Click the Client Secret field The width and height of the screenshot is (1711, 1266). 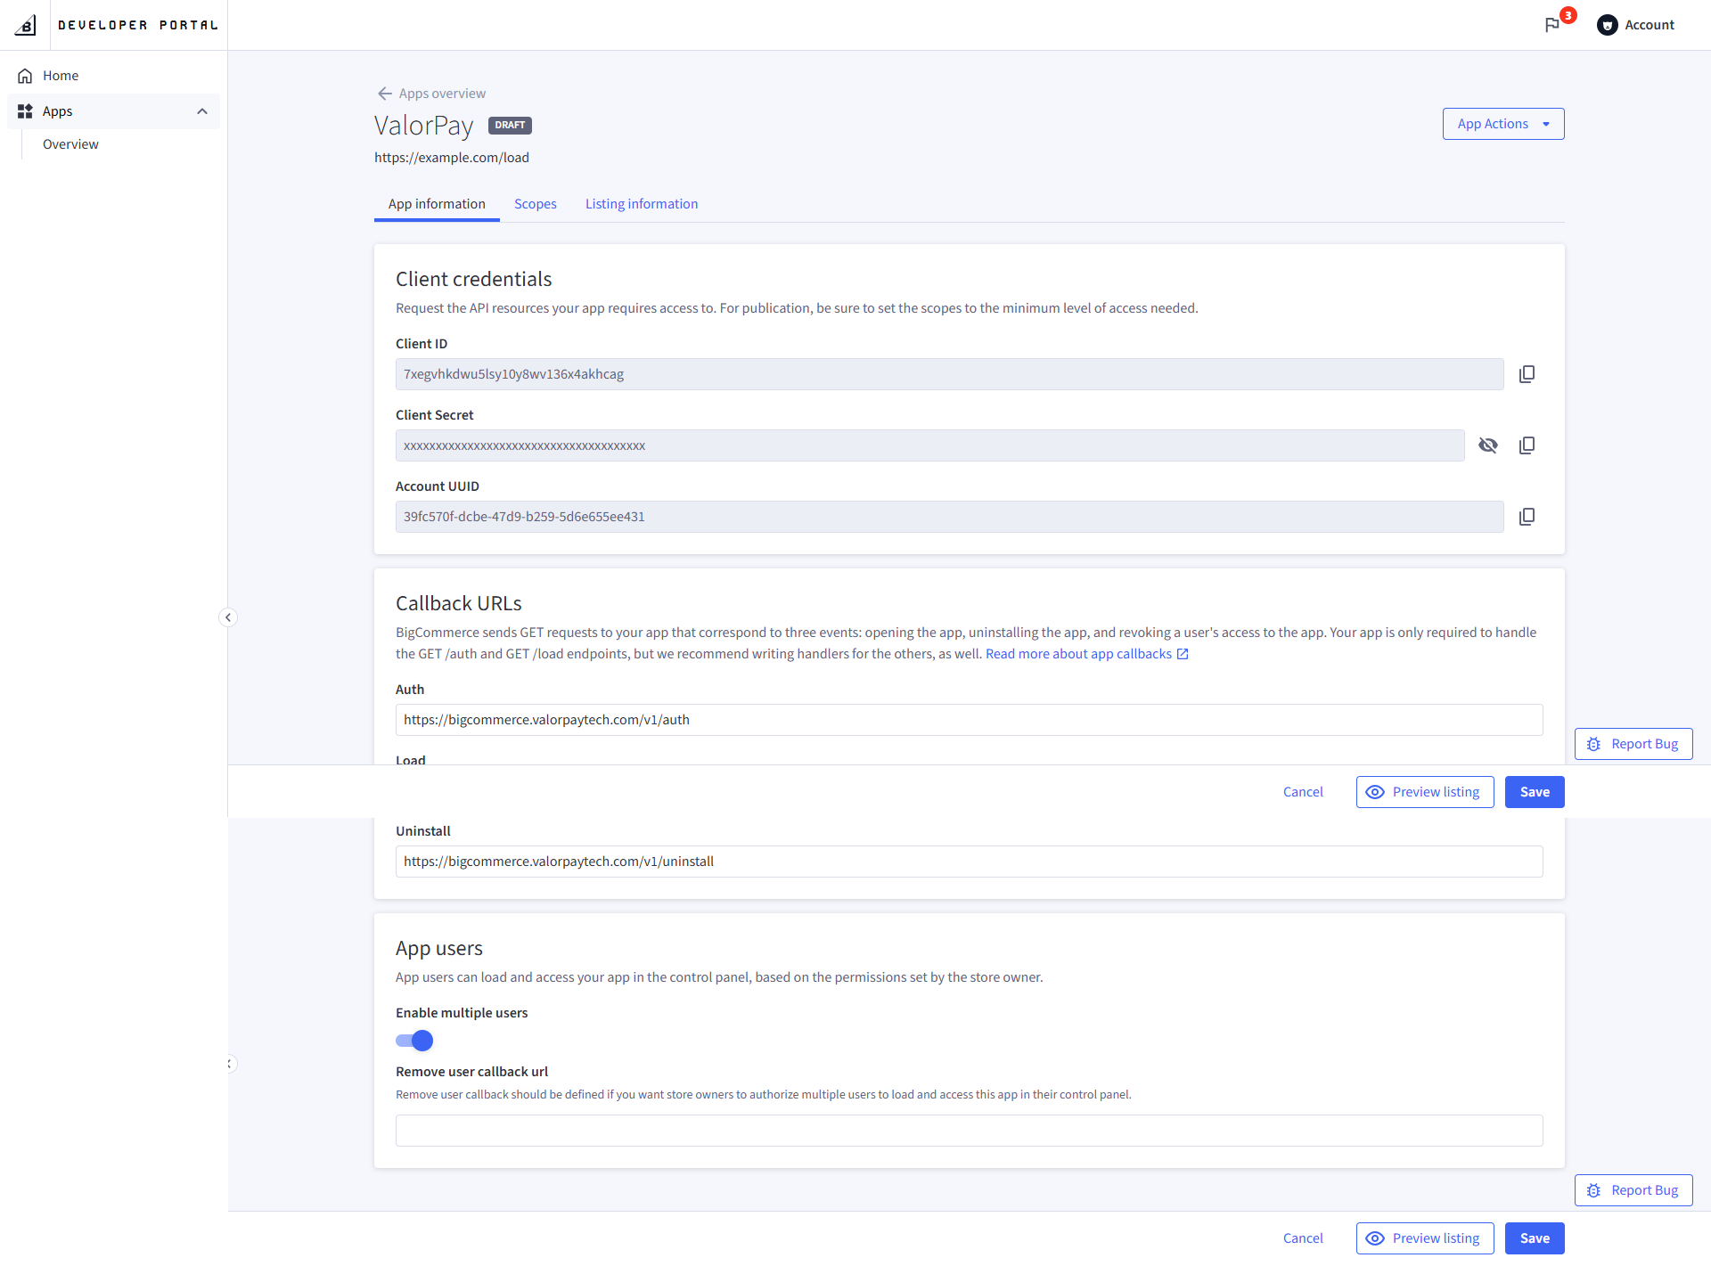(x=929, y=445)
